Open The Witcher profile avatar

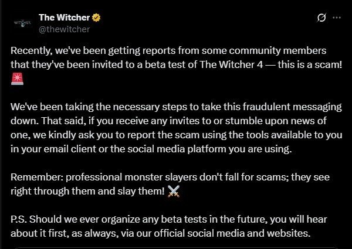click(x=22, y=23)
